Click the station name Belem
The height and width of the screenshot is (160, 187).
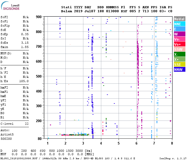tap(67, 11)
